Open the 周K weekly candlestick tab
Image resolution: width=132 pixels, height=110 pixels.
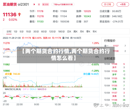coord(76,32)
